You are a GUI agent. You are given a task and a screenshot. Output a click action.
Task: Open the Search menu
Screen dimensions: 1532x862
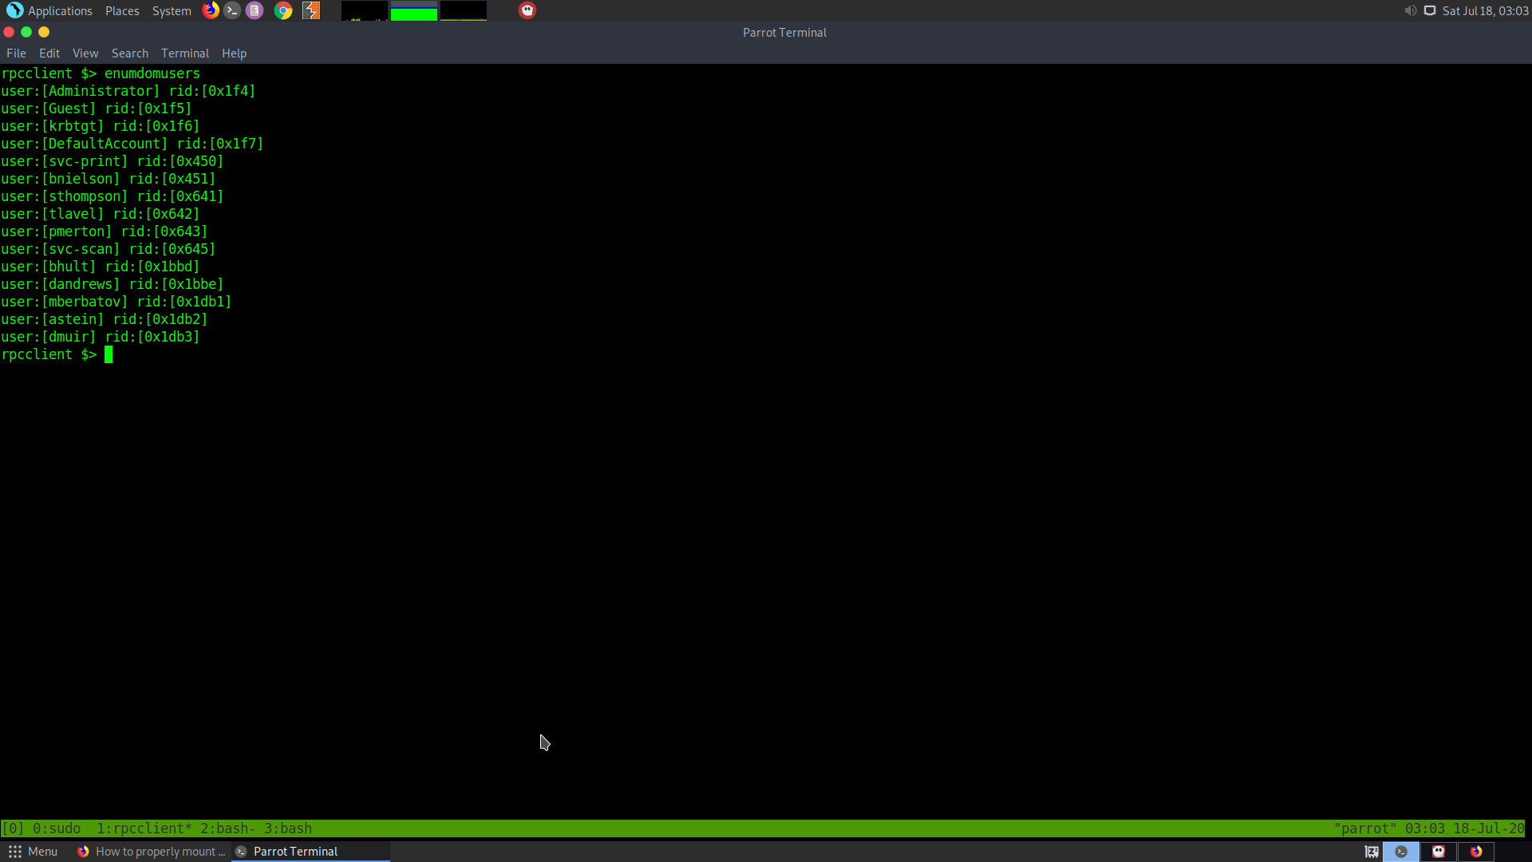click(129, 53)
